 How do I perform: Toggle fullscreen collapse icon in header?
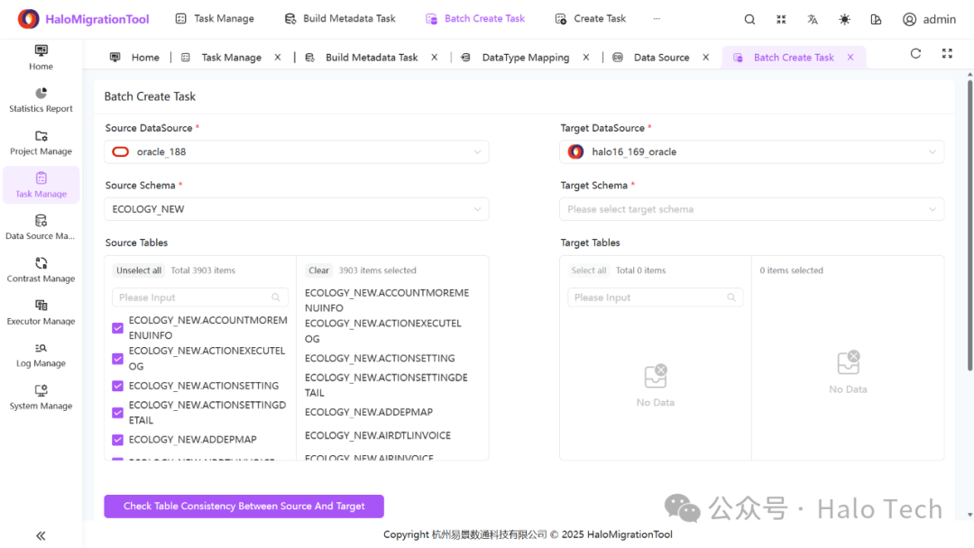781,19
